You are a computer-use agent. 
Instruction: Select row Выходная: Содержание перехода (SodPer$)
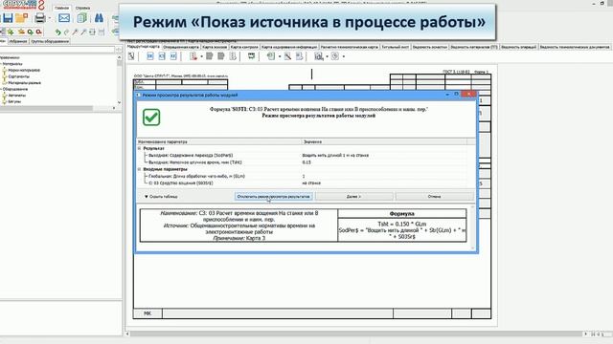(302, 155)
